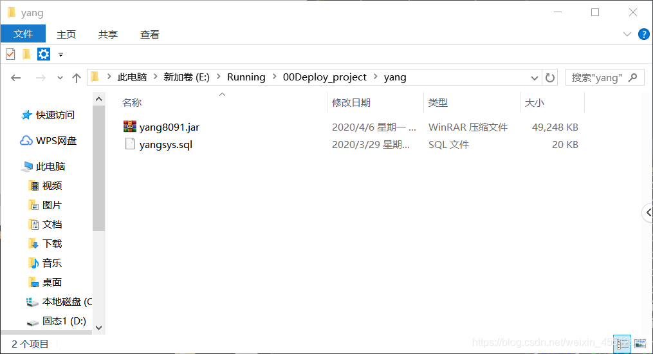Open the 桌面 folder in sidebar

(52, 283)
